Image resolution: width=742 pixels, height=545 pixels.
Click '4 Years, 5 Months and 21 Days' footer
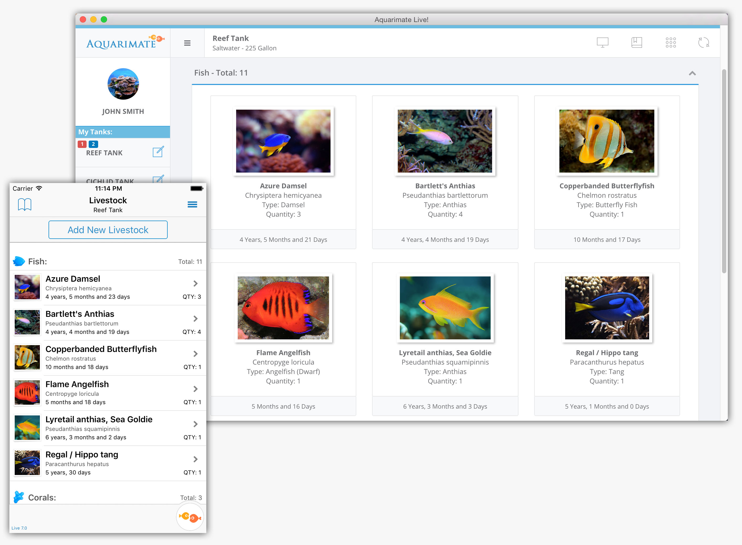click(283, 239)
